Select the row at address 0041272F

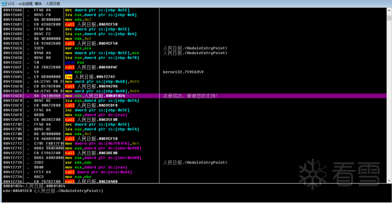[x=194, y=167]
